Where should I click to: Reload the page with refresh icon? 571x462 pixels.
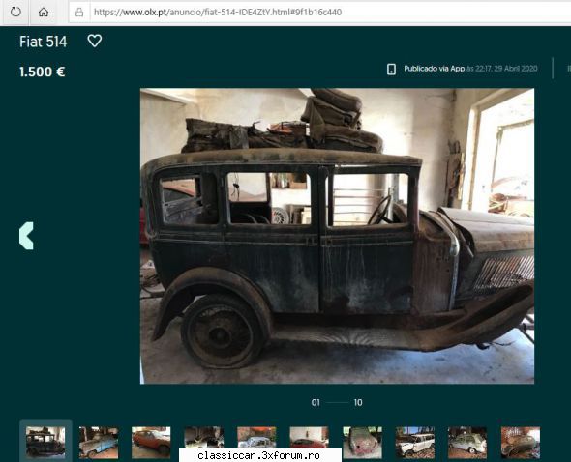coord(15,12)
